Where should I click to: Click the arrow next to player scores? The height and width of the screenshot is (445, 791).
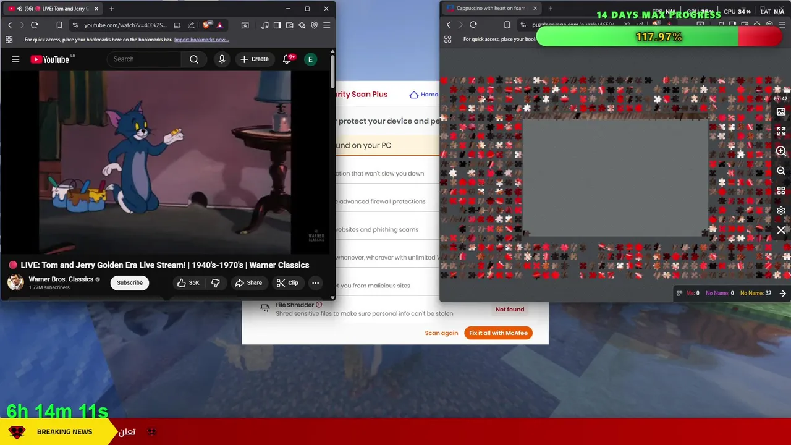(x=782, y=294)
